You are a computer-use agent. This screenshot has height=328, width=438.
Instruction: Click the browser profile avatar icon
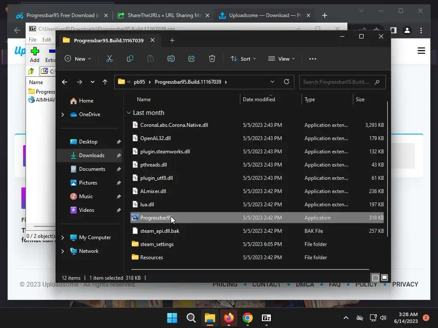(407, 30)
